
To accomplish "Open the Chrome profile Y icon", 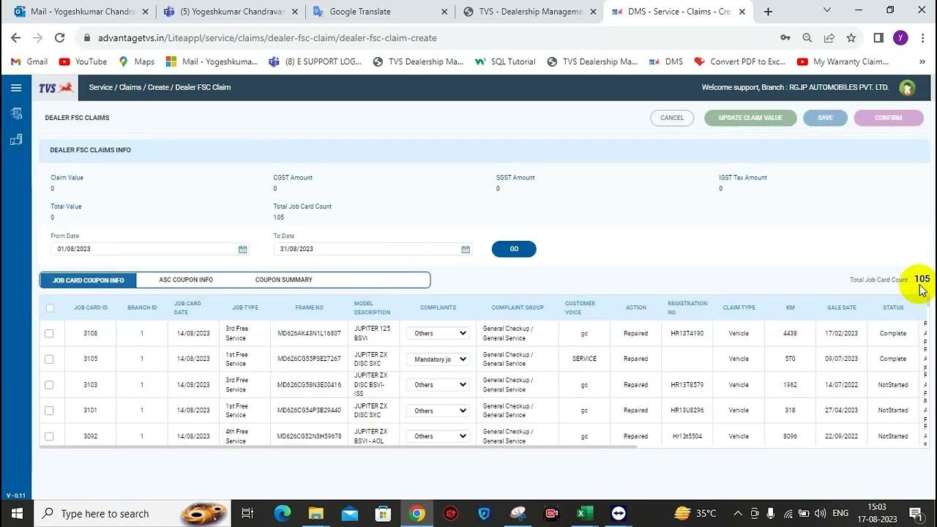I will (x=900, y=38).
